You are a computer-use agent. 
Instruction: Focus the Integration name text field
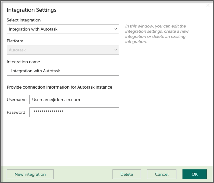pos(63,71)
